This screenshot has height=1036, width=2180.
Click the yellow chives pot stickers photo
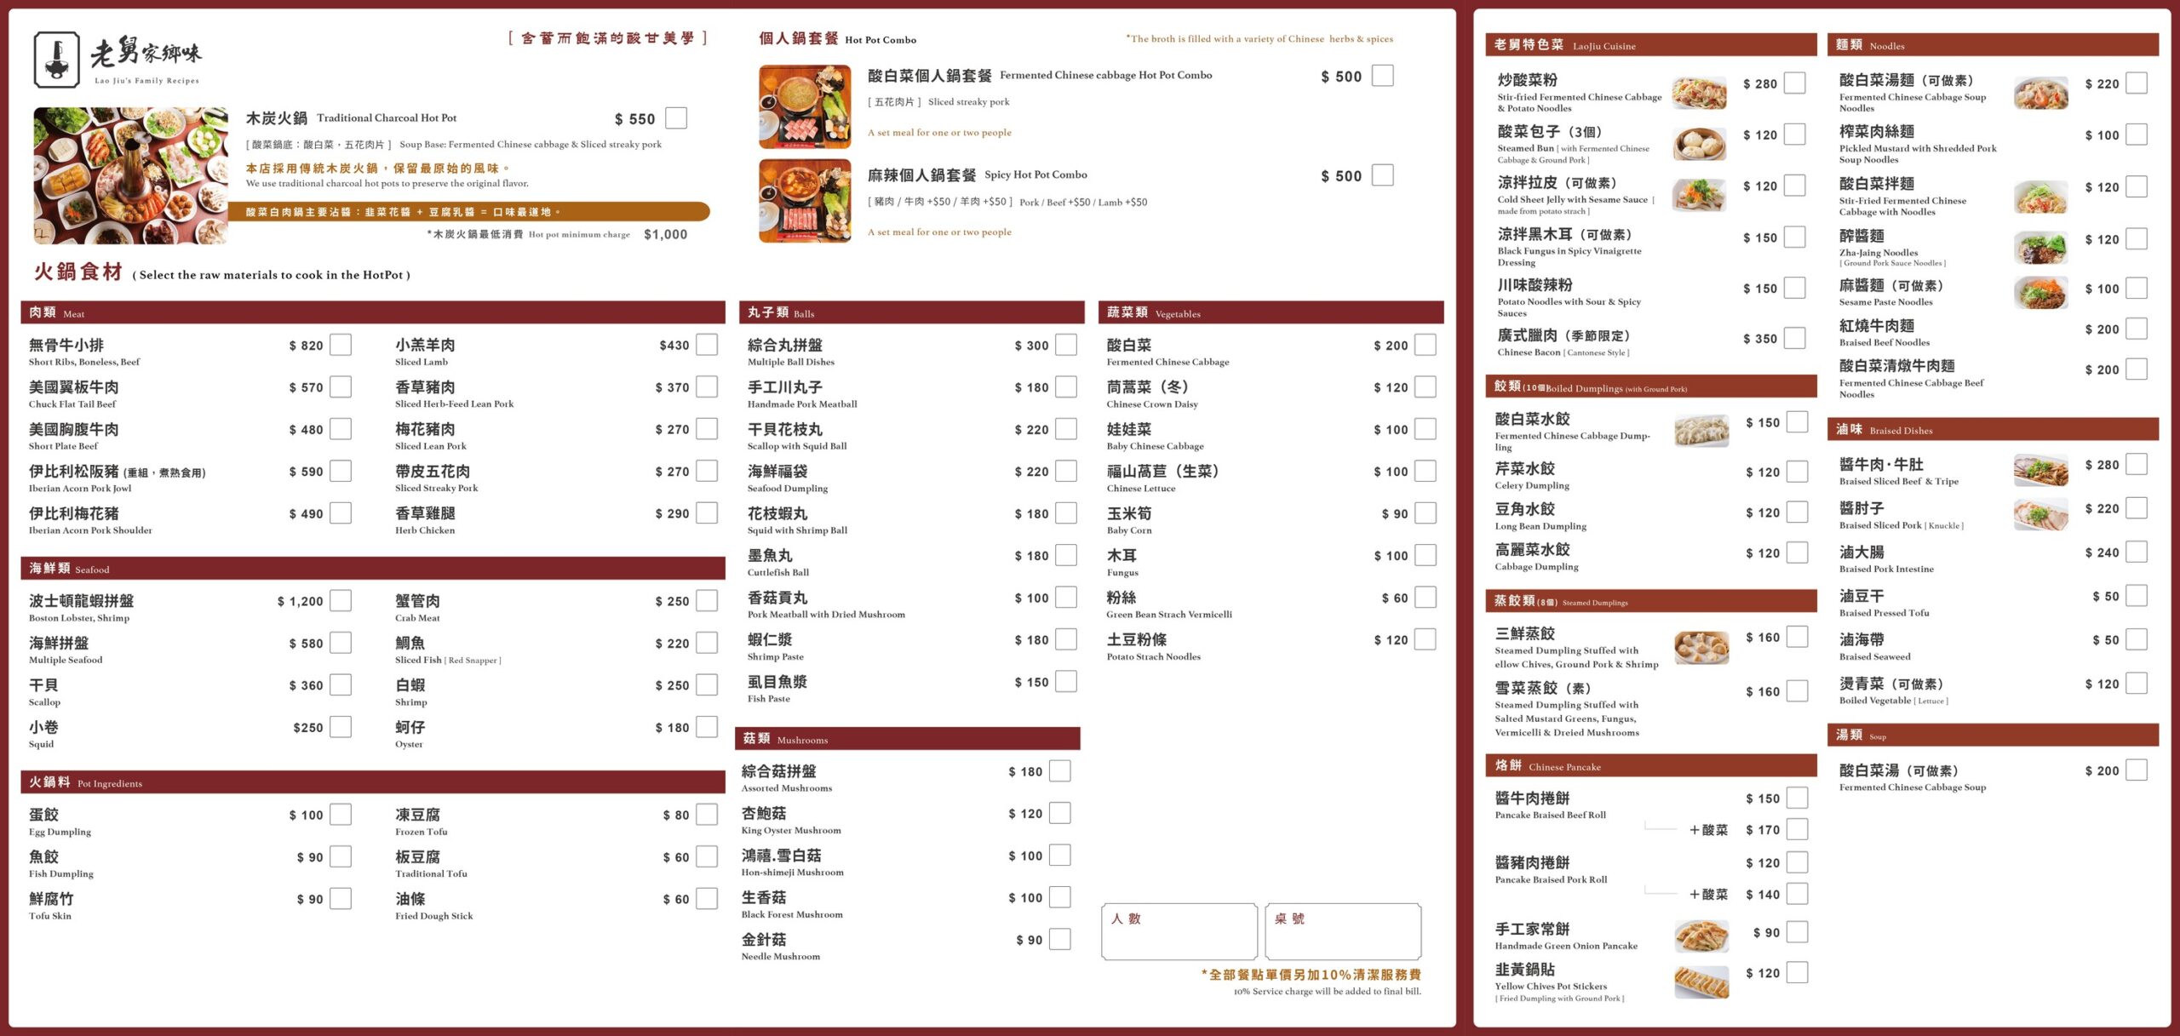point(1701,982)
